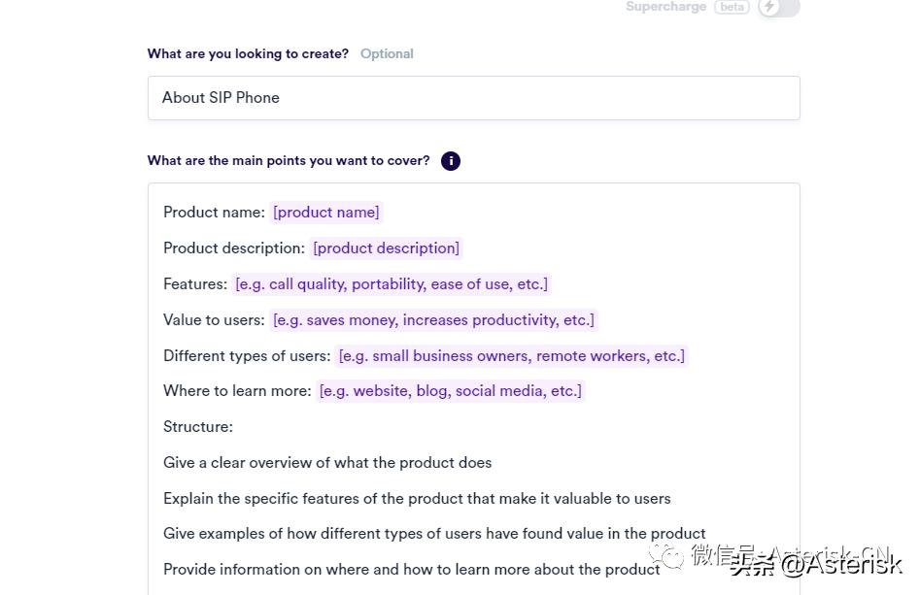
Task: Click the 'Provide information on where' line
Action: tap(412, 570)
